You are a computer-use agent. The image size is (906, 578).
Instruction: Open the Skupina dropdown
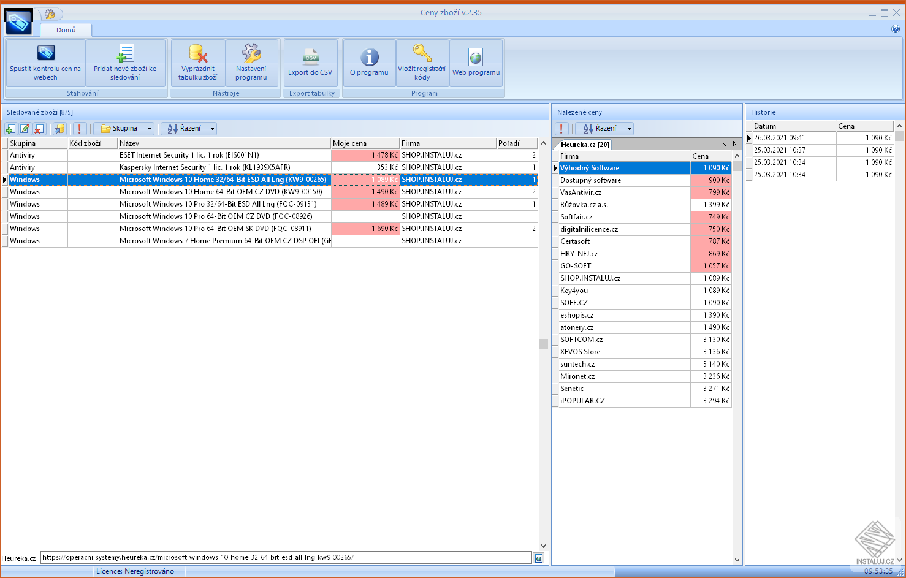[127, 129]
